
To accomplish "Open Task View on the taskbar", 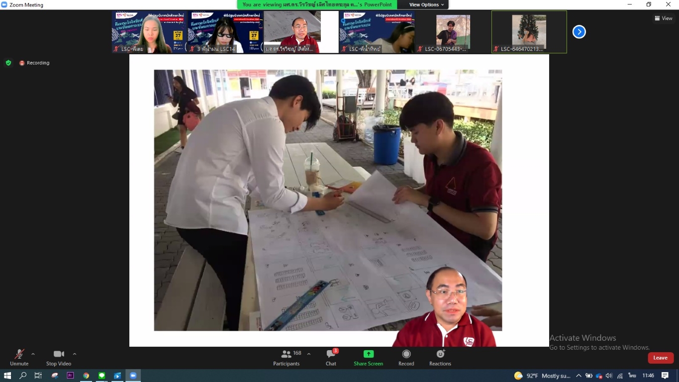I will [x=38, y=376].
